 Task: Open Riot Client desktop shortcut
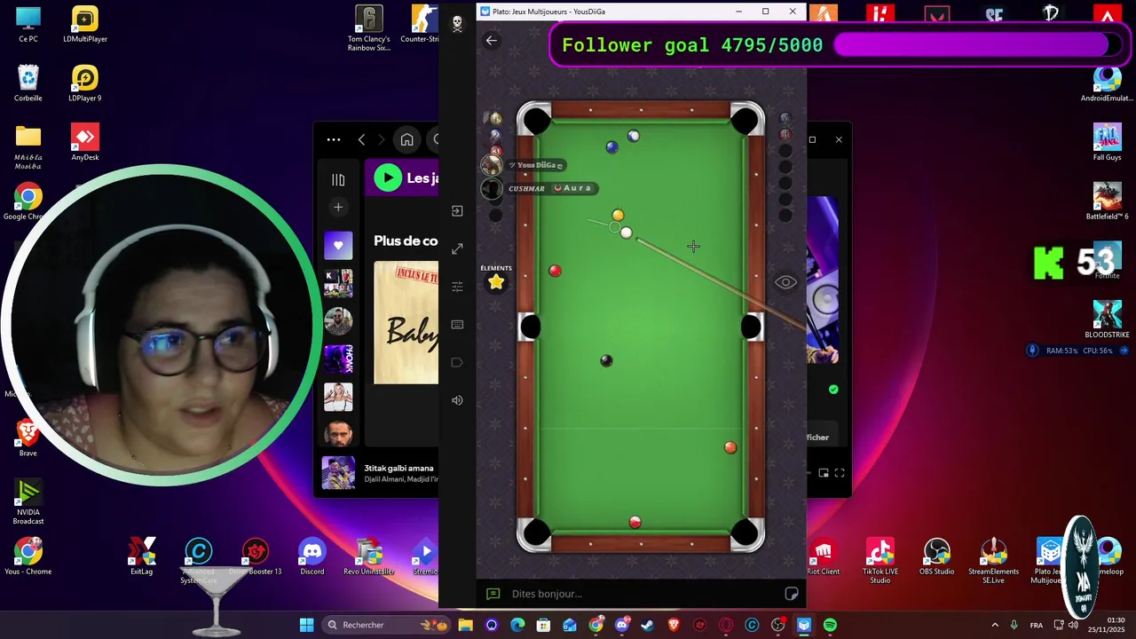pos(823,557)
